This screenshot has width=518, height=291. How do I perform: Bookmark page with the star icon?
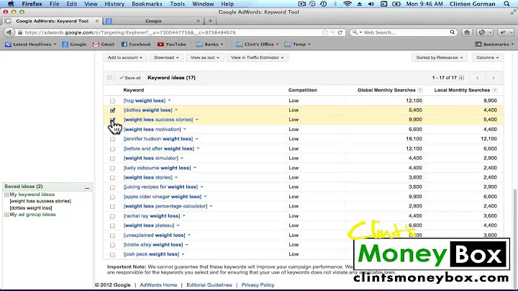click(325, 32)
